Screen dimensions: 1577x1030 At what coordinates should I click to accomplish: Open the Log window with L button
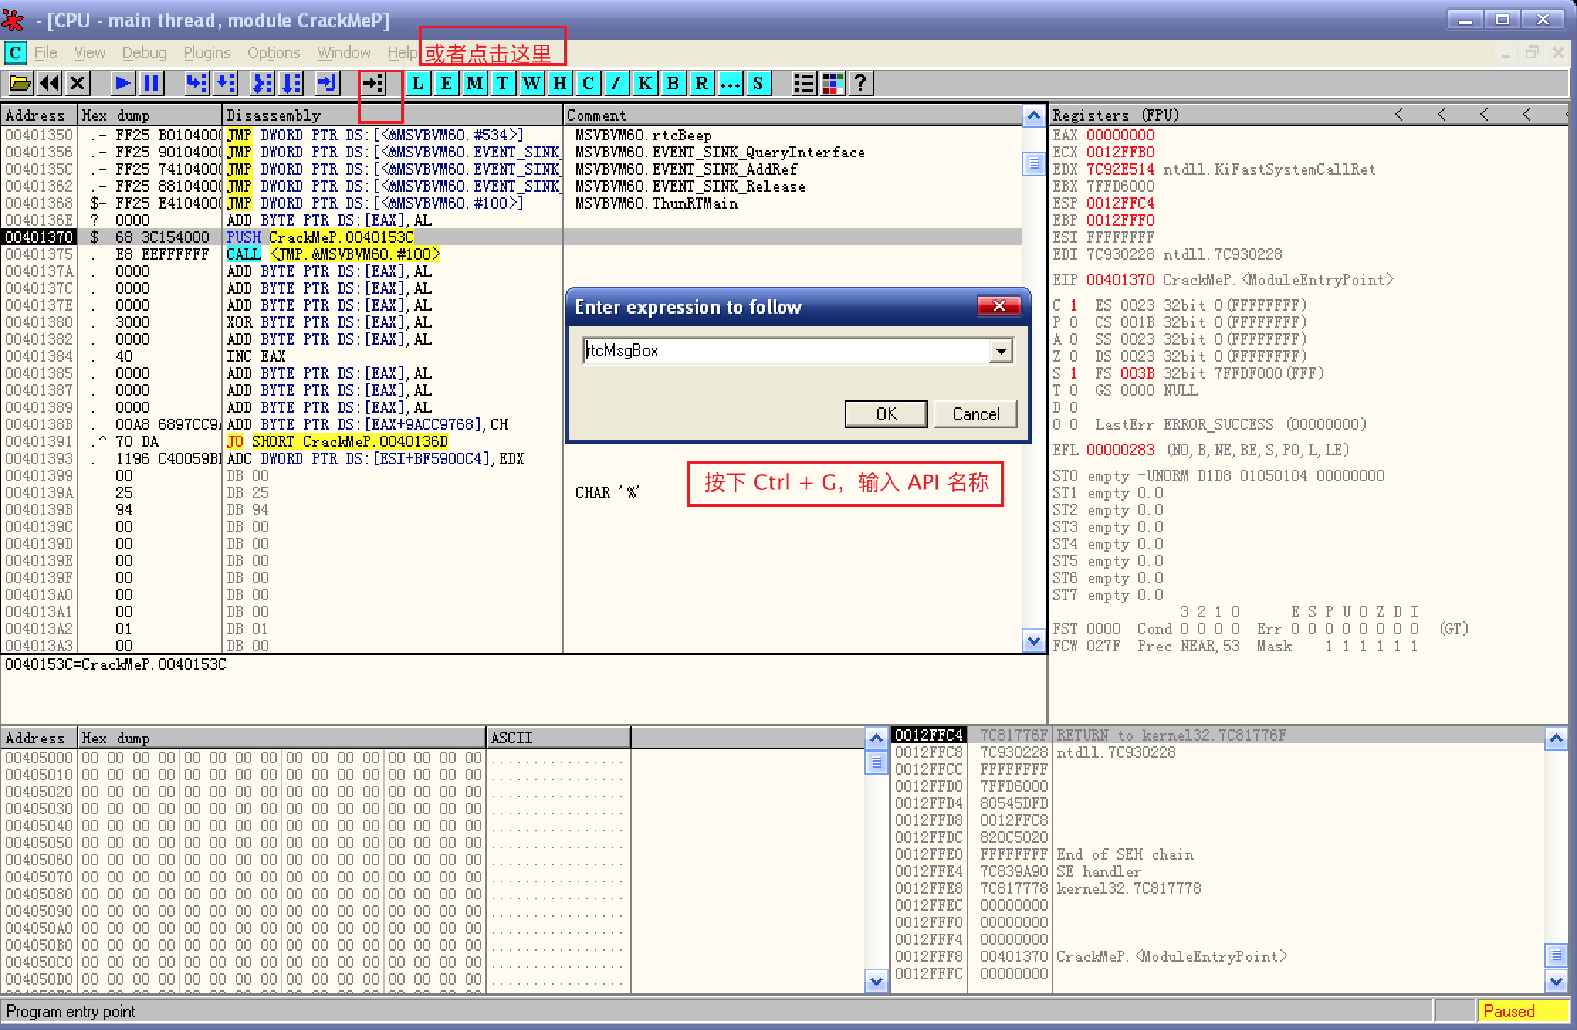click(x=418, y=84)
